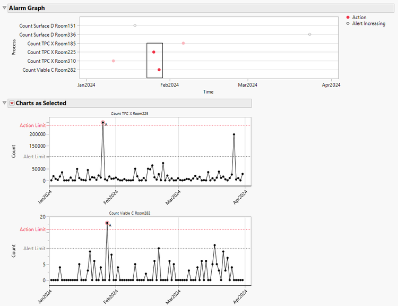The width and height of the screenshot is (398, 306).
Task: Select the hollow alert dot in Room151 row
Action: (135, 25)
